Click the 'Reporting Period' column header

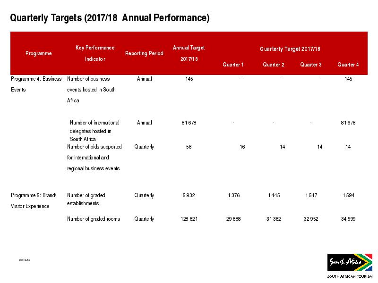[x=144, y=53]
